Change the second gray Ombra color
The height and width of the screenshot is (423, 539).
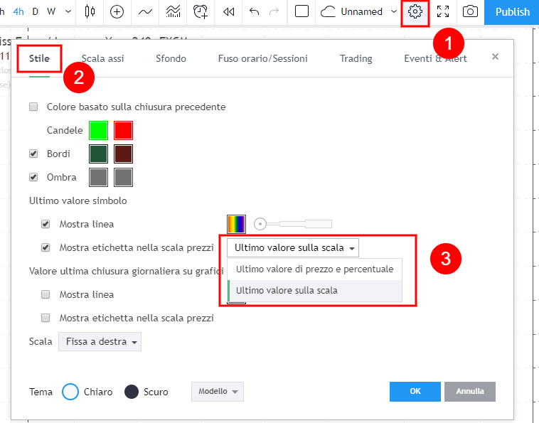point(124,177)
